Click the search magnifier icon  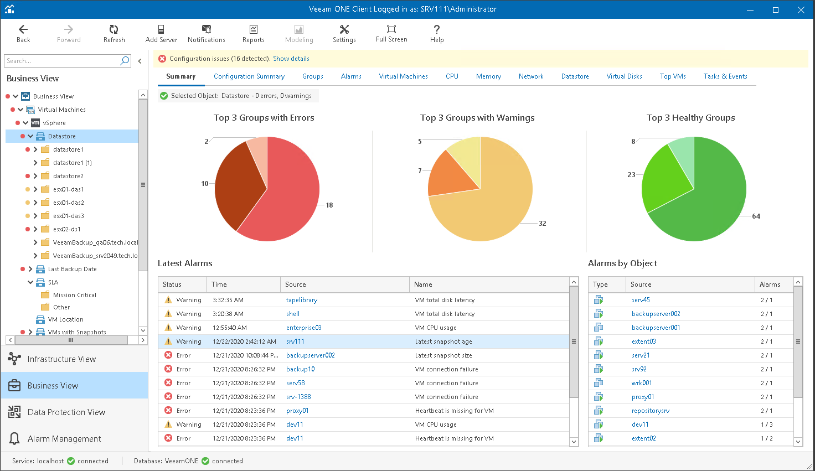[x=125, y=61]
